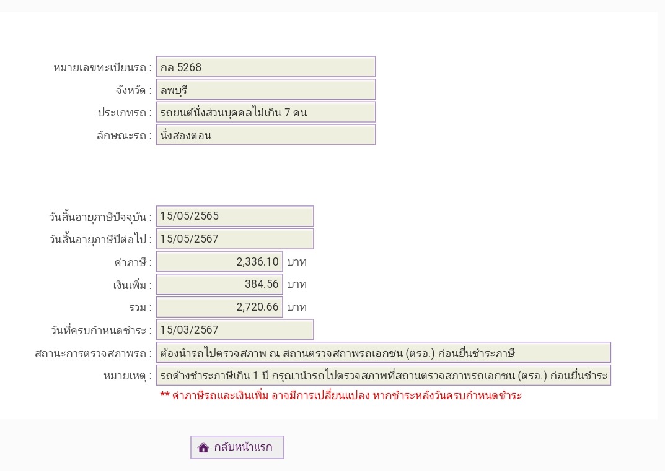Select the ค่าภาษี amount field 2,336.10
The height and width of the screenshot is (471, 665).
pyautogui.click(x=219, y=261)
